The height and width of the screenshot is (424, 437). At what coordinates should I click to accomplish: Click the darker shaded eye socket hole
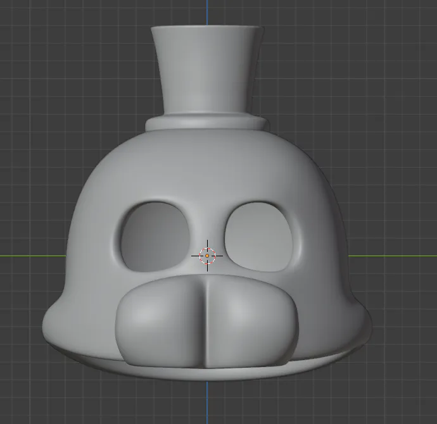(155, 237)
